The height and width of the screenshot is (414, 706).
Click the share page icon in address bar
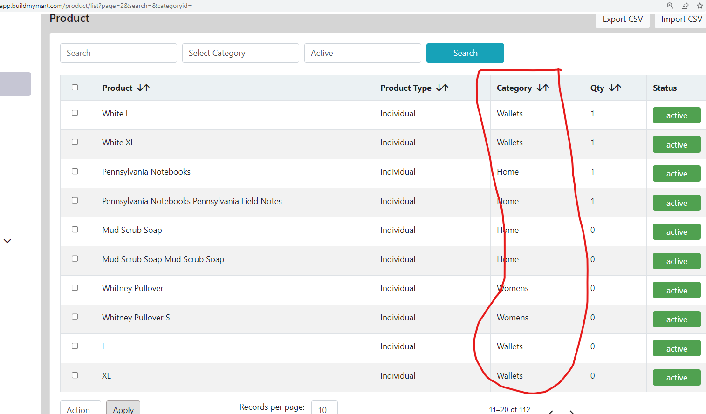point(685,6)
